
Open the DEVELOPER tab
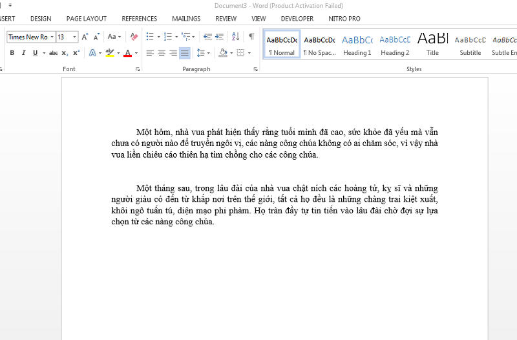click(297, 19)
